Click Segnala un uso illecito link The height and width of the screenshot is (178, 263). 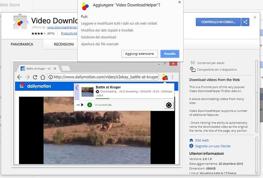point(213,146)
